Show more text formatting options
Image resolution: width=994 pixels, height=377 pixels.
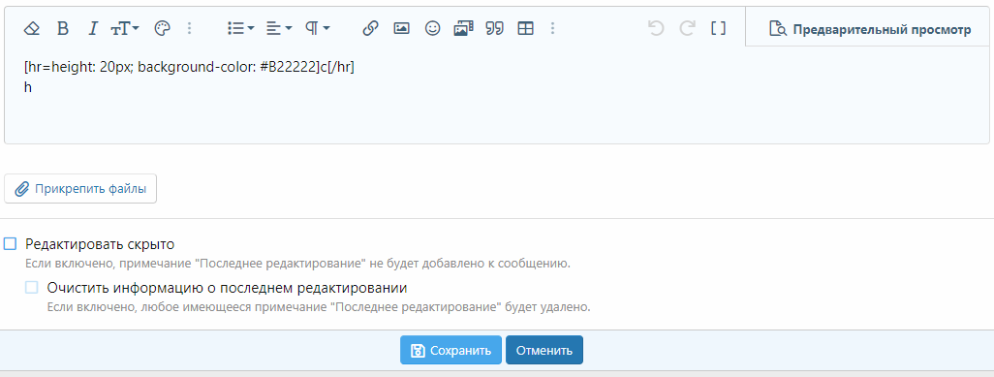pyautogui.click(x=190, y=28)
